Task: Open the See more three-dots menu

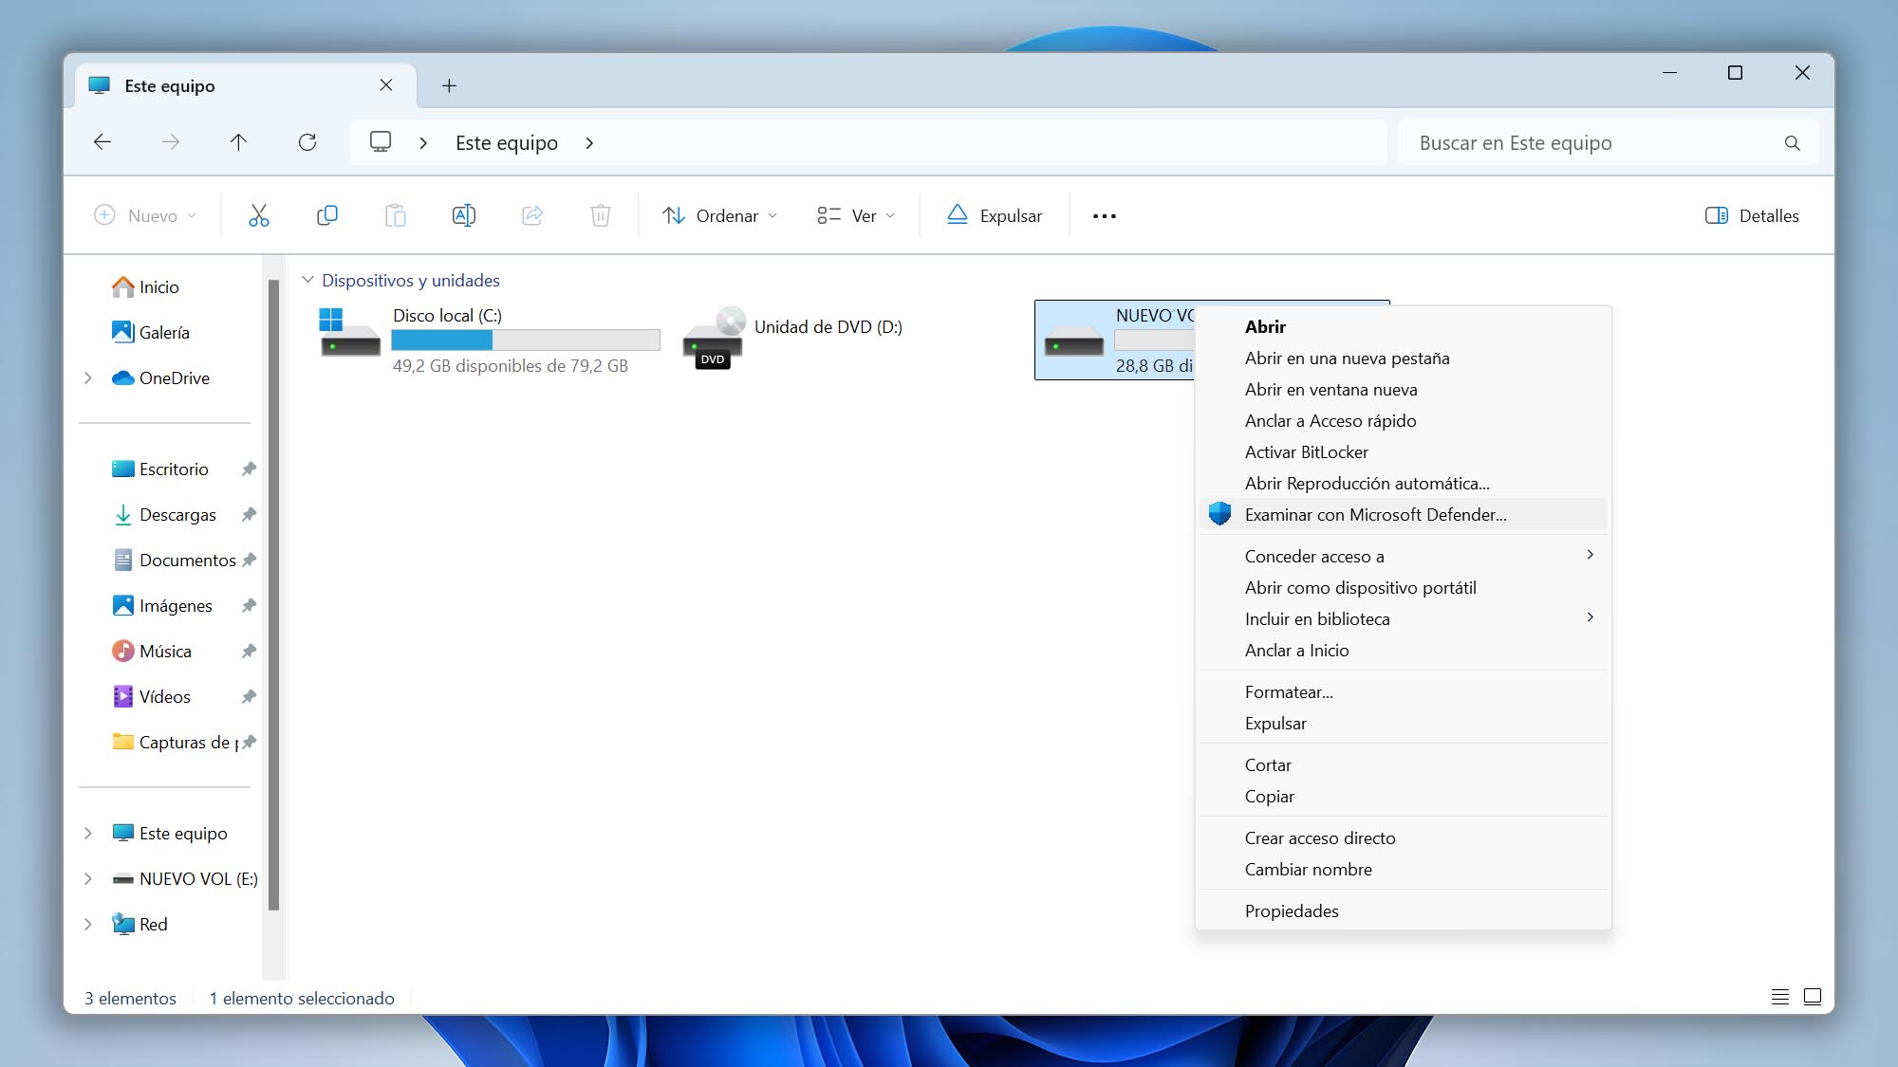Action: [x=1104, y=216]
